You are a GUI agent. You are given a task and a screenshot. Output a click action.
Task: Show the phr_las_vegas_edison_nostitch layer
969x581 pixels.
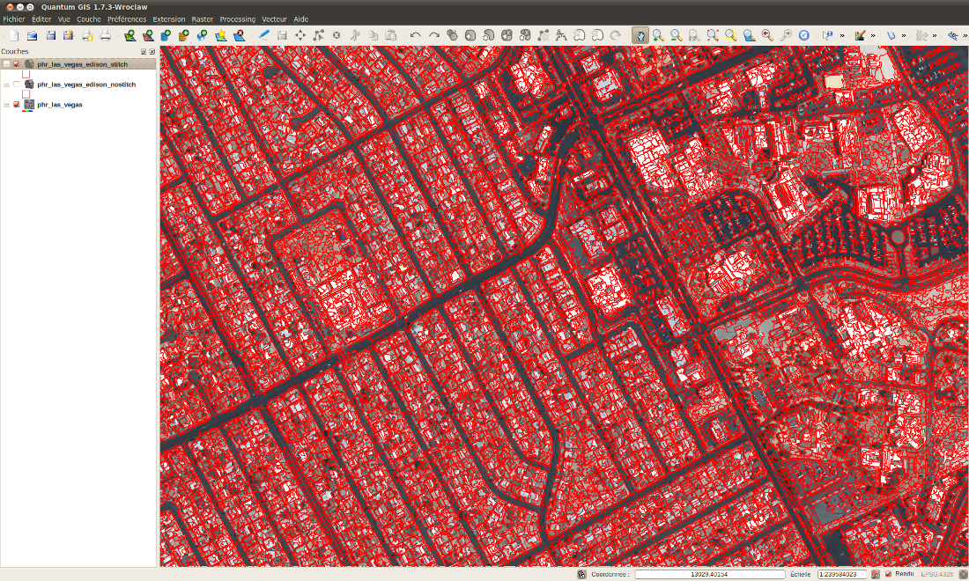click(x=17, y=85)
